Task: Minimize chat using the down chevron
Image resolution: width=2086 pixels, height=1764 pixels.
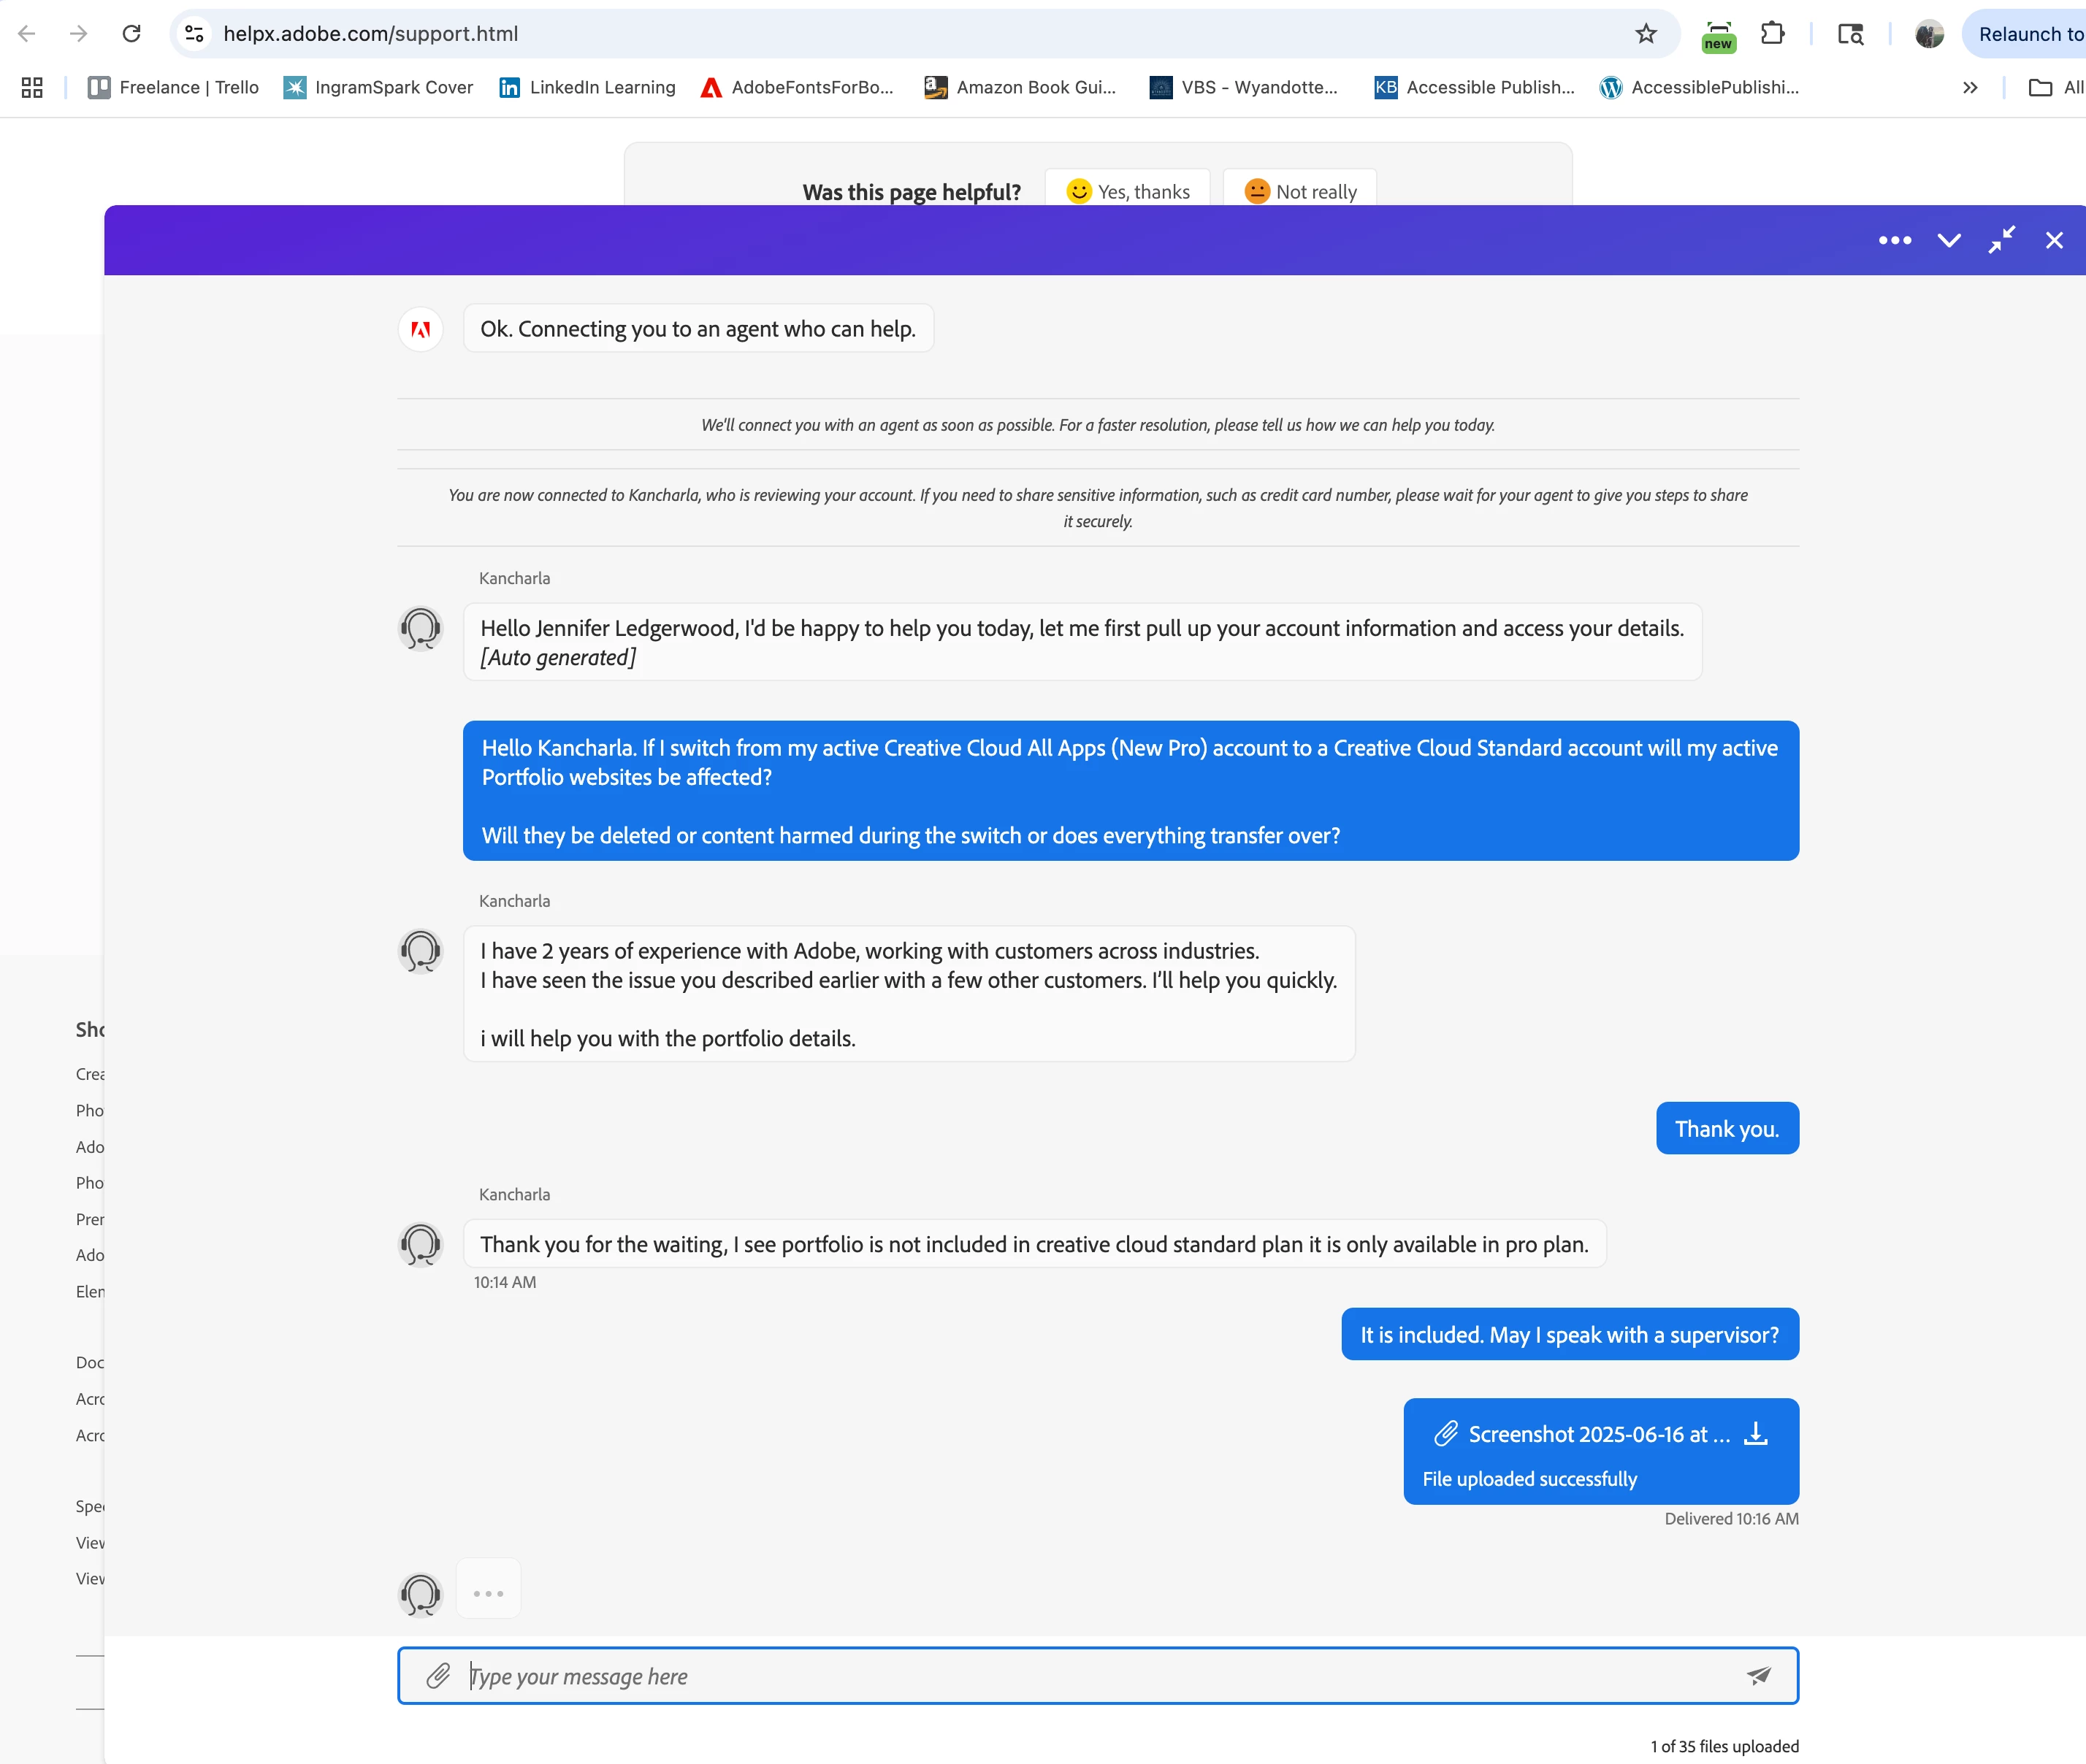Action: [1948, 240]
